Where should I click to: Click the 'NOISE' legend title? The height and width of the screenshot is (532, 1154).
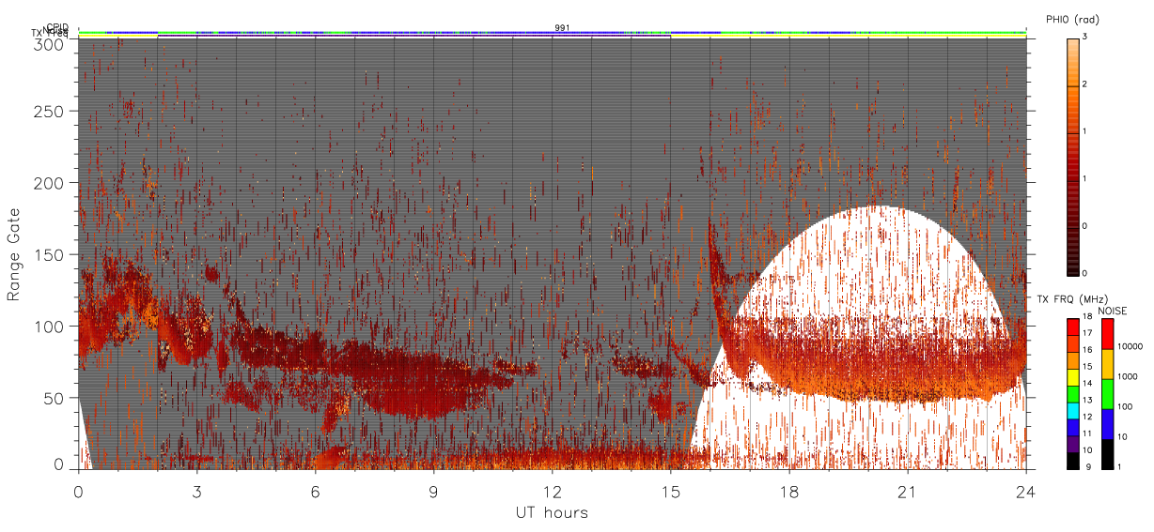point(1113,310)
